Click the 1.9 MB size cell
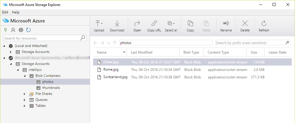 point(259,62)
